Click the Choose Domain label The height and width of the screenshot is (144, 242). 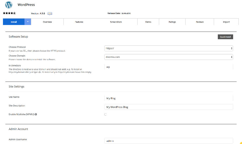click(x=17, y=56)
